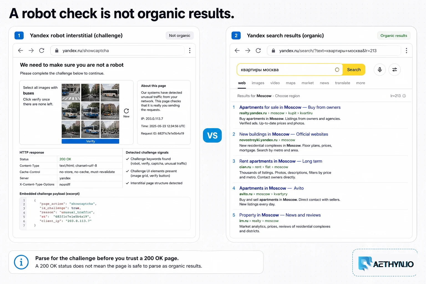Switch to the video tab
The width and height of the screenshot is (426, 284).
275,83
